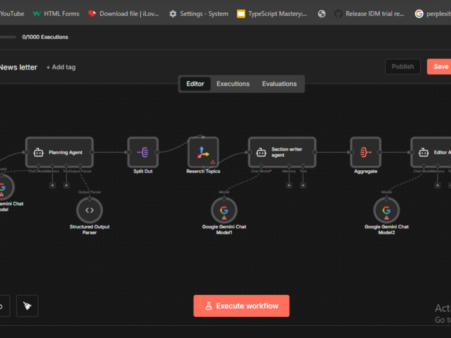This screenshot has width=451, height=338.
Task: Select the Split Out node
Action: 143,152
